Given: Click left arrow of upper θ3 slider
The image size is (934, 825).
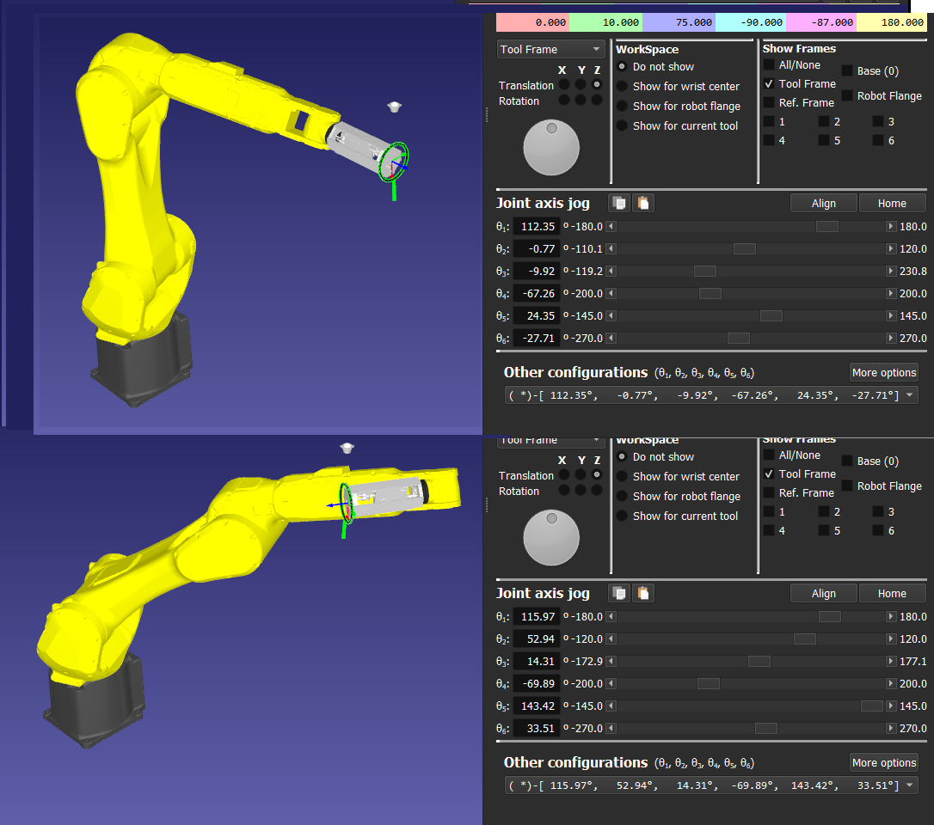Looking at the screenshot, I should tap(611, 272).
